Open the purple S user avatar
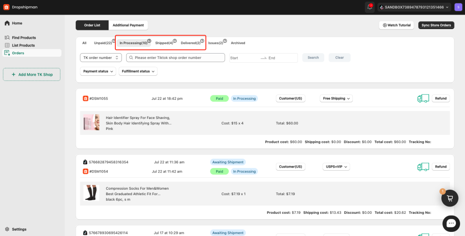 pos(458,7)
